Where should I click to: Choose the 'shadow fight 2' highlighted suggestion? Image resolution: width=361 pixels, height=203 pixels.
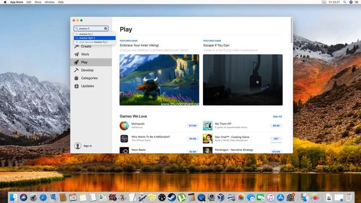[95, 38]
